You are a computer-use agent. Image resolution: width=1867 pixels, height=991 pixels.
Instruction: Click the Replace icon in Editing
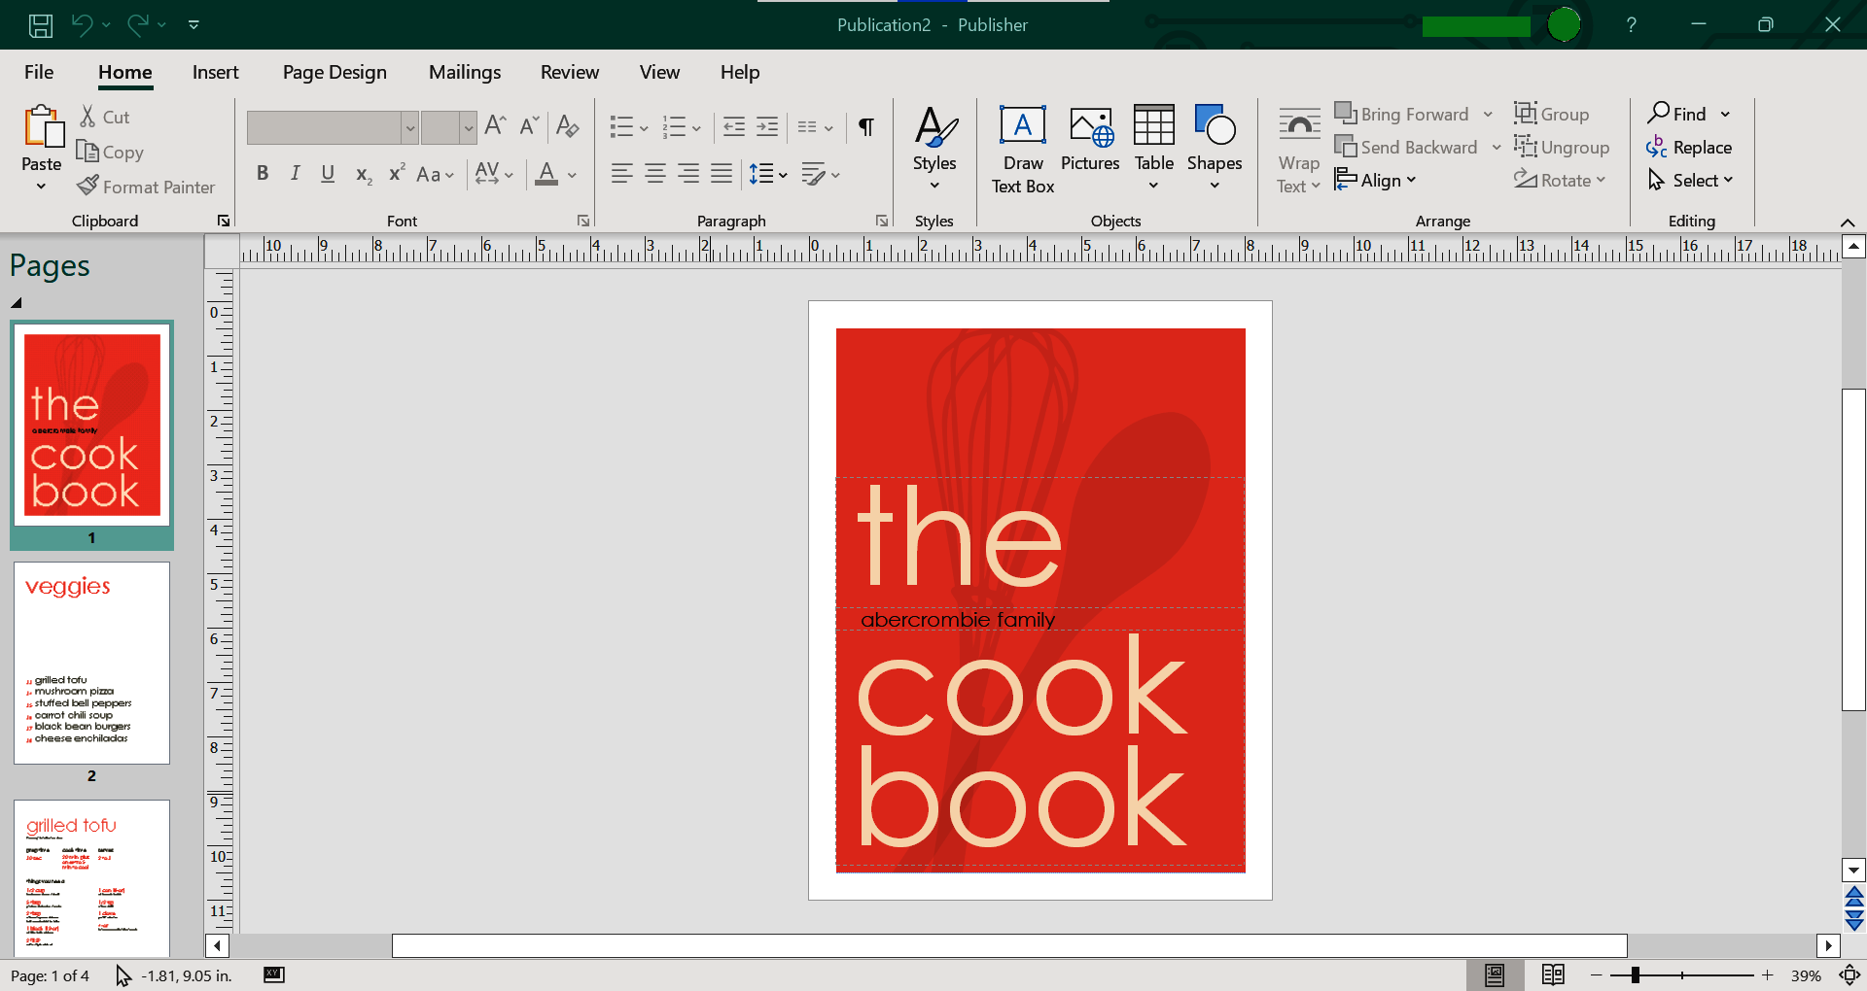pos(1689,148)
